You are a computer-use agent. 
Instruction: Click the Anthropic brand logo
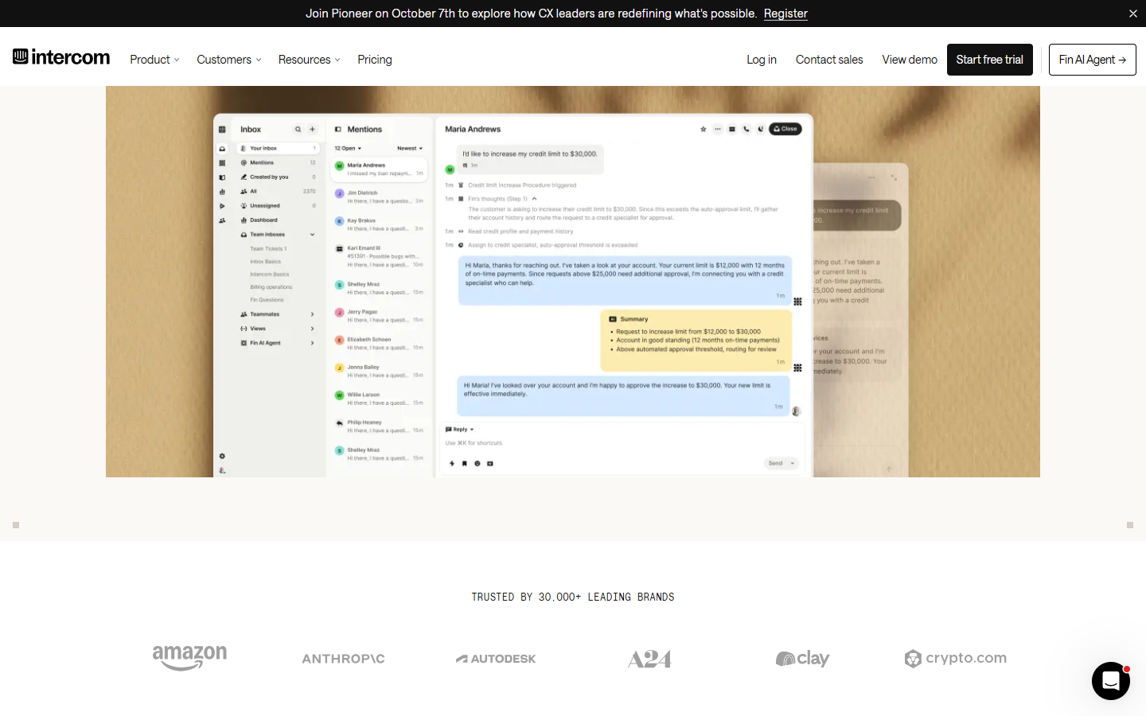[x=343, y=659]
